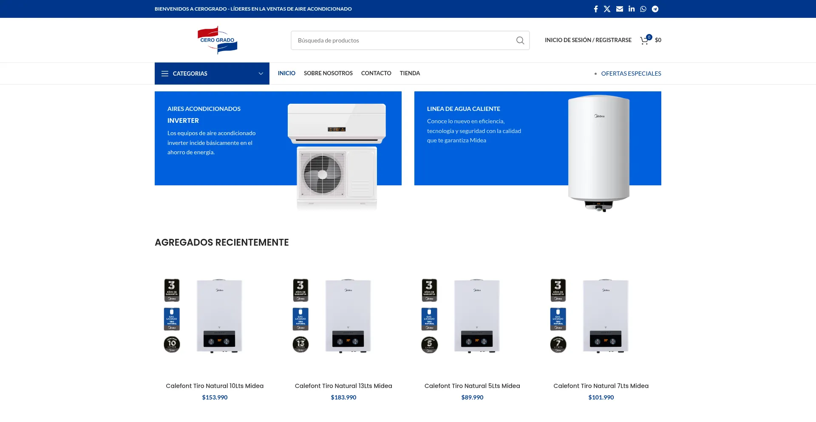Click the gas licuado badge on 7Lts product
816x422 pixels.
558,319
